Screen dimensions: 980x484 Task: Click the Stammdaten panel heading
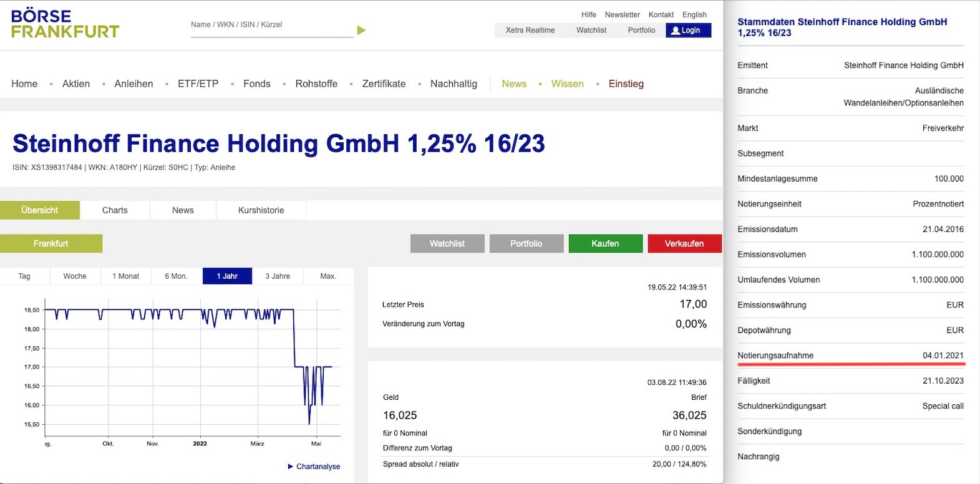point(842,27)
